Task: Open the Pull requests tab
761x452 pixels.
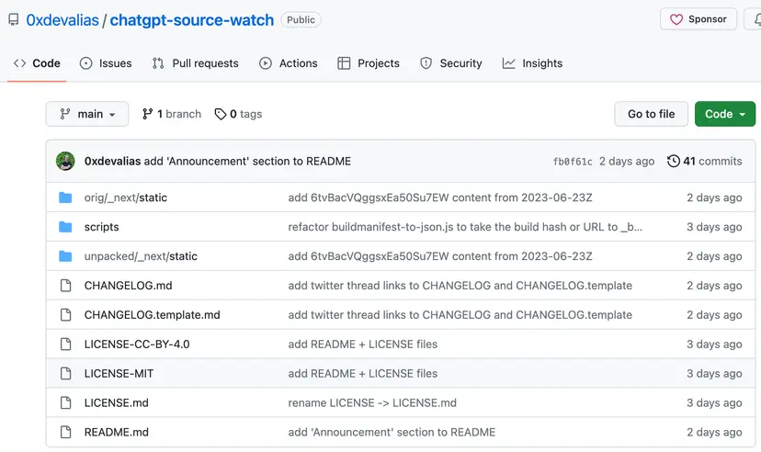Action: pos(195,63)
